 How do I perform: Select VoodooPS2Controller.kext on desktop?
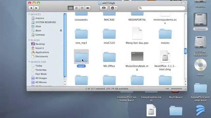pyautogui.click(x=127, y=99)
